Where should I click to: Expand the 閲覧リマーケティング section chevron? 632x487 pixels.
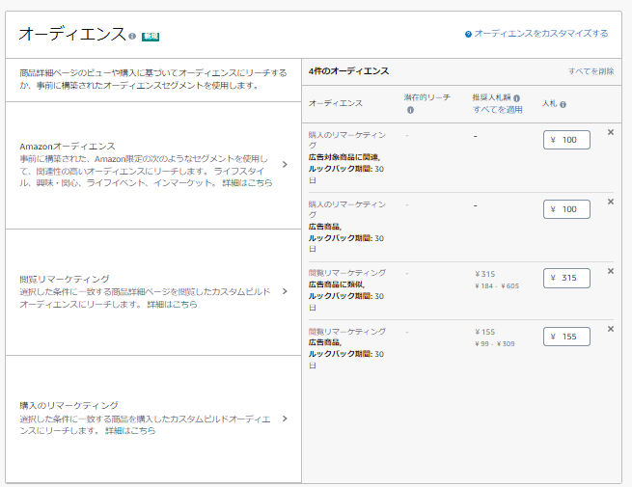click(x=285, y=291)
